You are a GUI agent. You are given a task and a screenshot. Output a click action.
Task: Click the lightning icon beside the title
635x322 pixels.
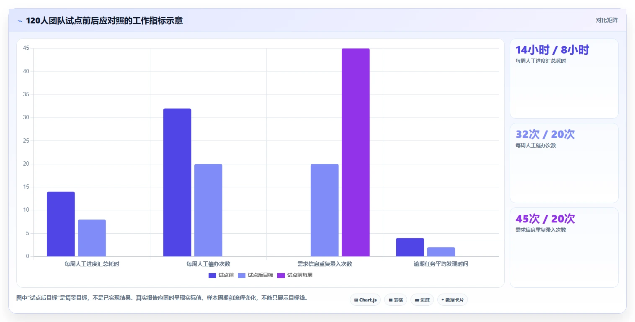pos(20,21)
